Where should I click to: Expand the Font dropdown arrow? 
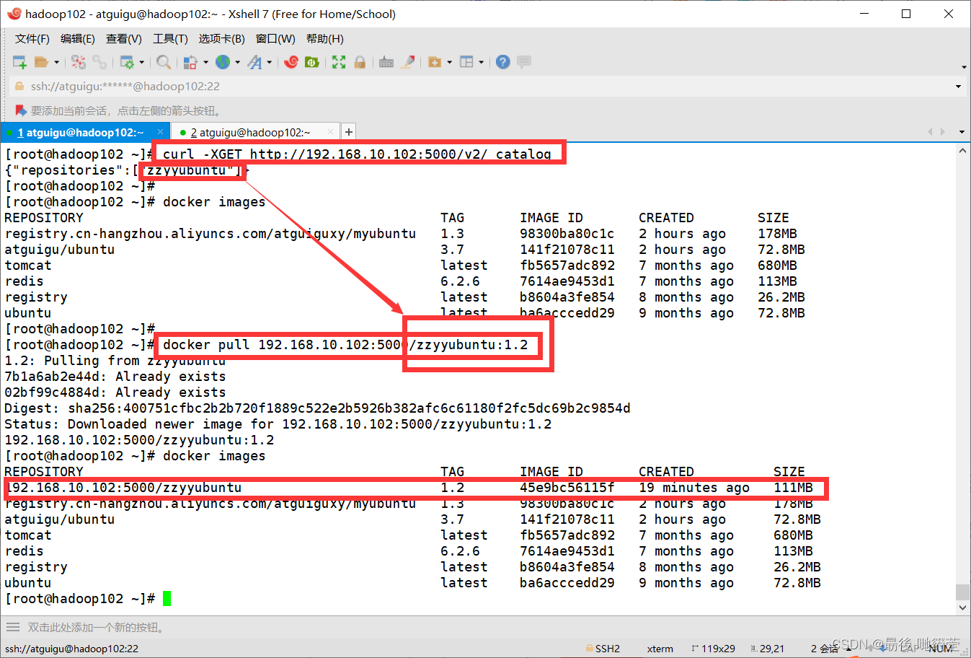pyautogui.click(x=269, y=62)
